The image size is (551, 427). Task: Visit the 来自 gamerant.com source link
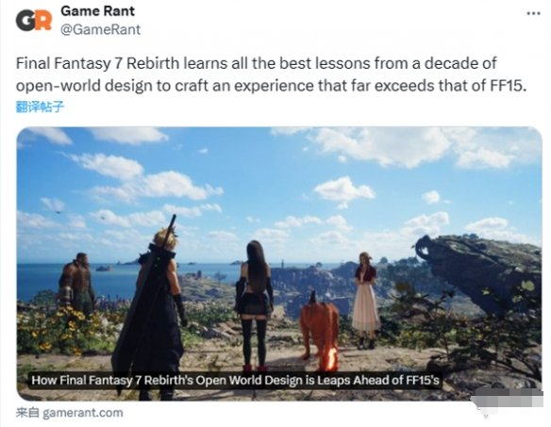coord(69,413)
